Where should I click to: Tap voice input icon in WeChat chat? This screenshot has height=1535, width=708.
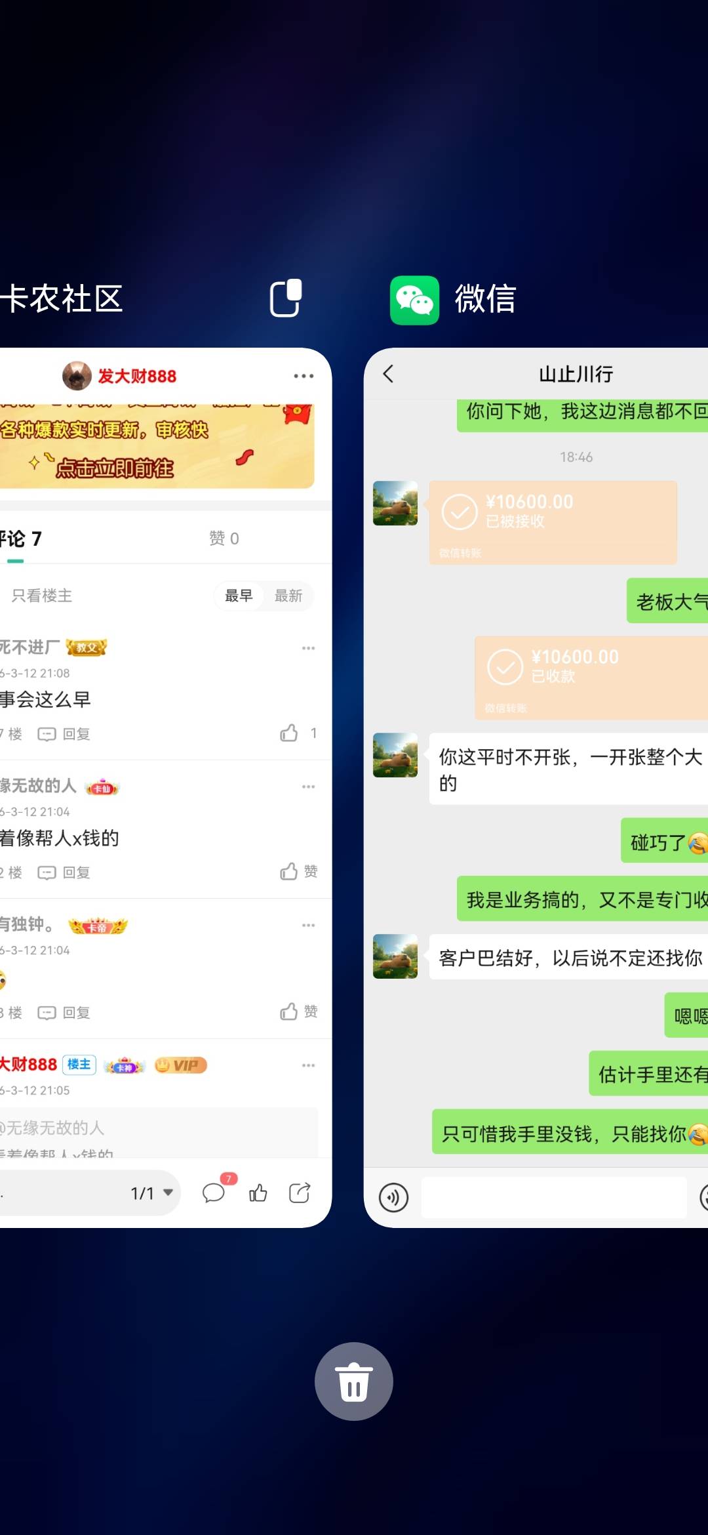click(x=393, y=1197)
